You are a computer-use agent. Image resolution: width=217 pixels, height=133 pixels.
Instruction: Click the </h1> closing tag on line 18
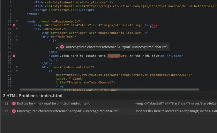(53, 52)
